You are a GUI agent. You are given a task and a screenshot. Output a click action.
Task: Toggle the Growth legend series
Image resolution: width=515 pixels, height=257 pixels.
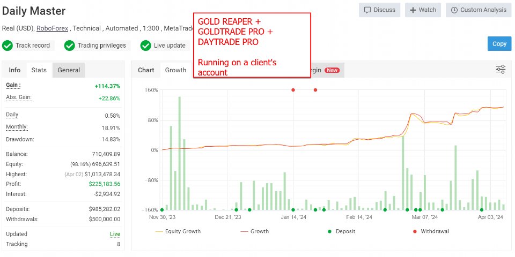click(x=255, y=231)
